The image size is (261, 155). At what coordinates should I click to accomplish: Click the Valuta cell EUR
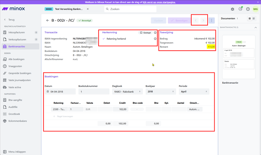pos(90,109)
